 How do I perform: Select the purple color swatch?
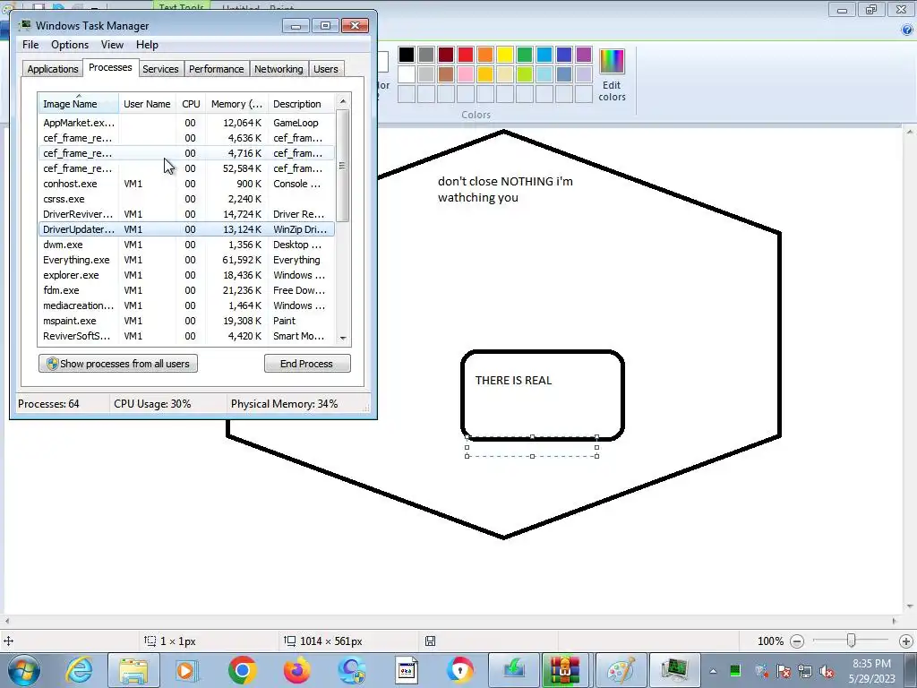coord(584,55)
